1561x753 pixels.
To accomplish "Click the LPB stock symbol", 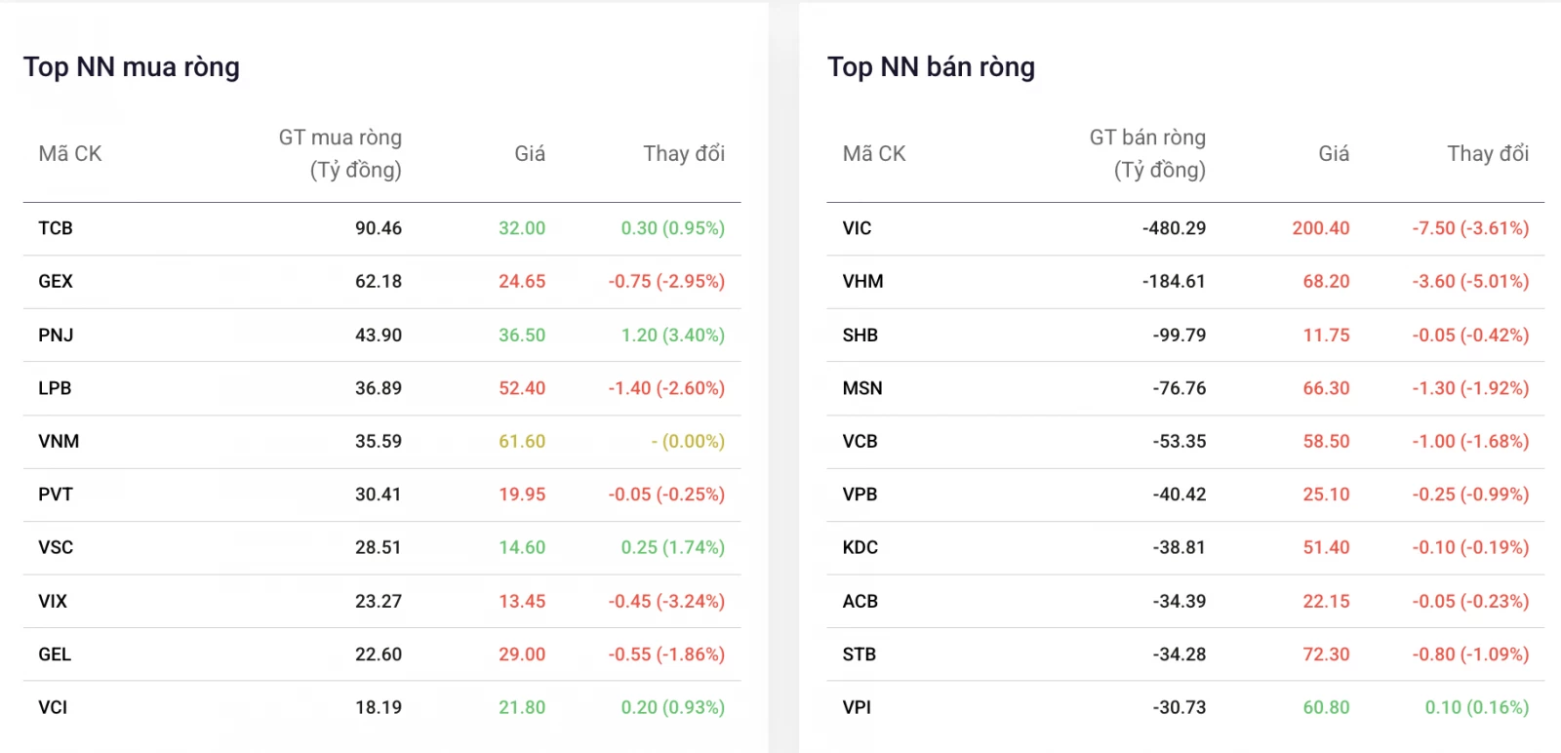I will (55, 388).
